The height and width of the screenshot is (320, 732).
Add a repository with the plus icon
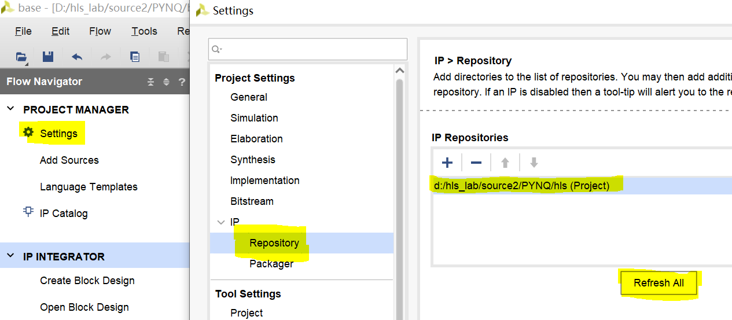point(447,163)
